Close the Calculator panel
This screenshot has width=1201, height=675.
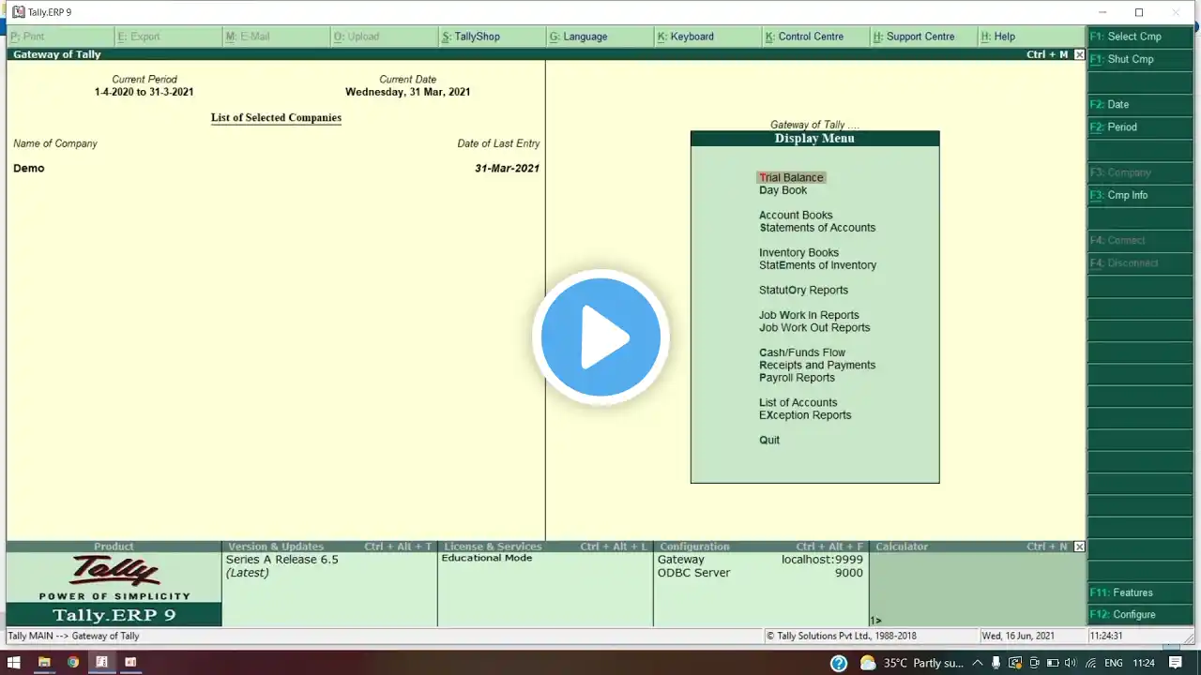point(1079,547)
